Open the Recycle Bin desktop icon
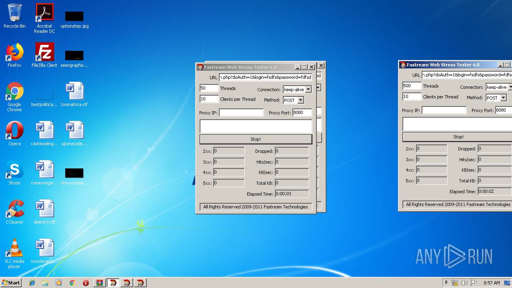The width and height of the screenshot is (512, 288). (x=14, y=16)
